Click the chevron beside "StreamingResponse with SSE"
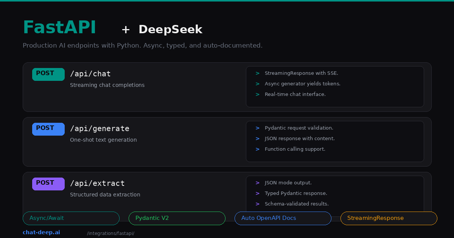The width and height of the screenshot is (454, 238). click(x=257, y=73)
